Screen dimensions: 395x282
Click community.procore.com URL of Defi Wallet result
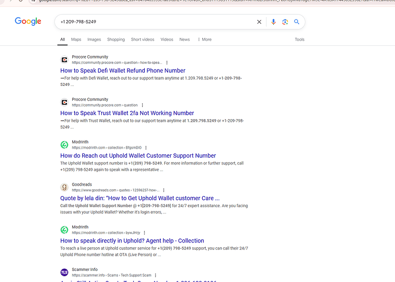[117, 63]
